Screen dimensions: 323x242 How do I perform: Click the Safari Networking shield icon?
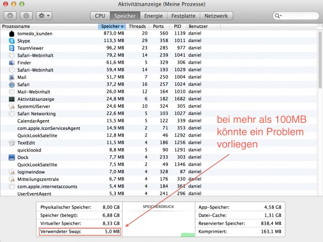[12, 114]
